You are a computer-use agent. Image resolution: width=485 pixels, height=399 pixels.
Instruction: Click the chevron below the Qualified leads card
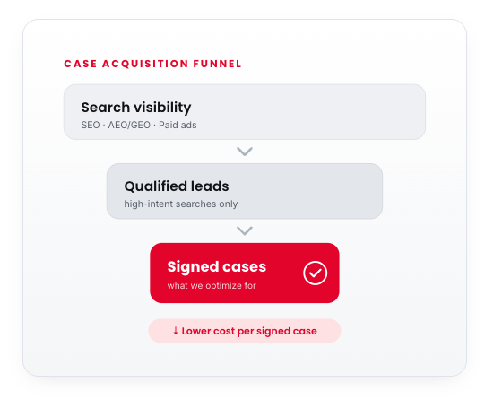coord(245,230)
